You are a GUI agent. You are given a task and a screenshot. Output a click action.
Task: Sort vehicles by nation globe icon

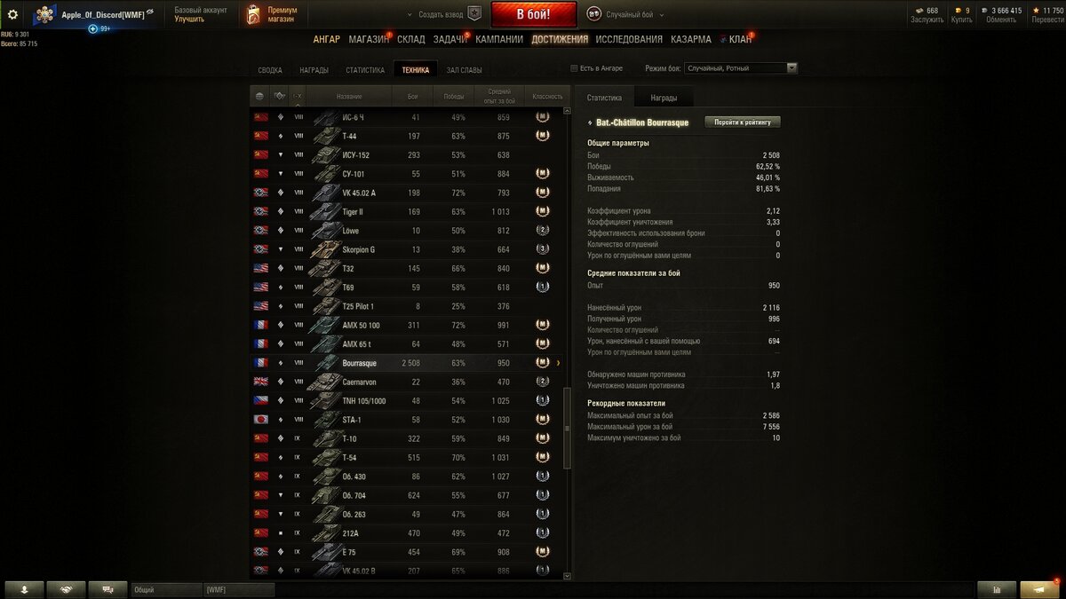260,96
